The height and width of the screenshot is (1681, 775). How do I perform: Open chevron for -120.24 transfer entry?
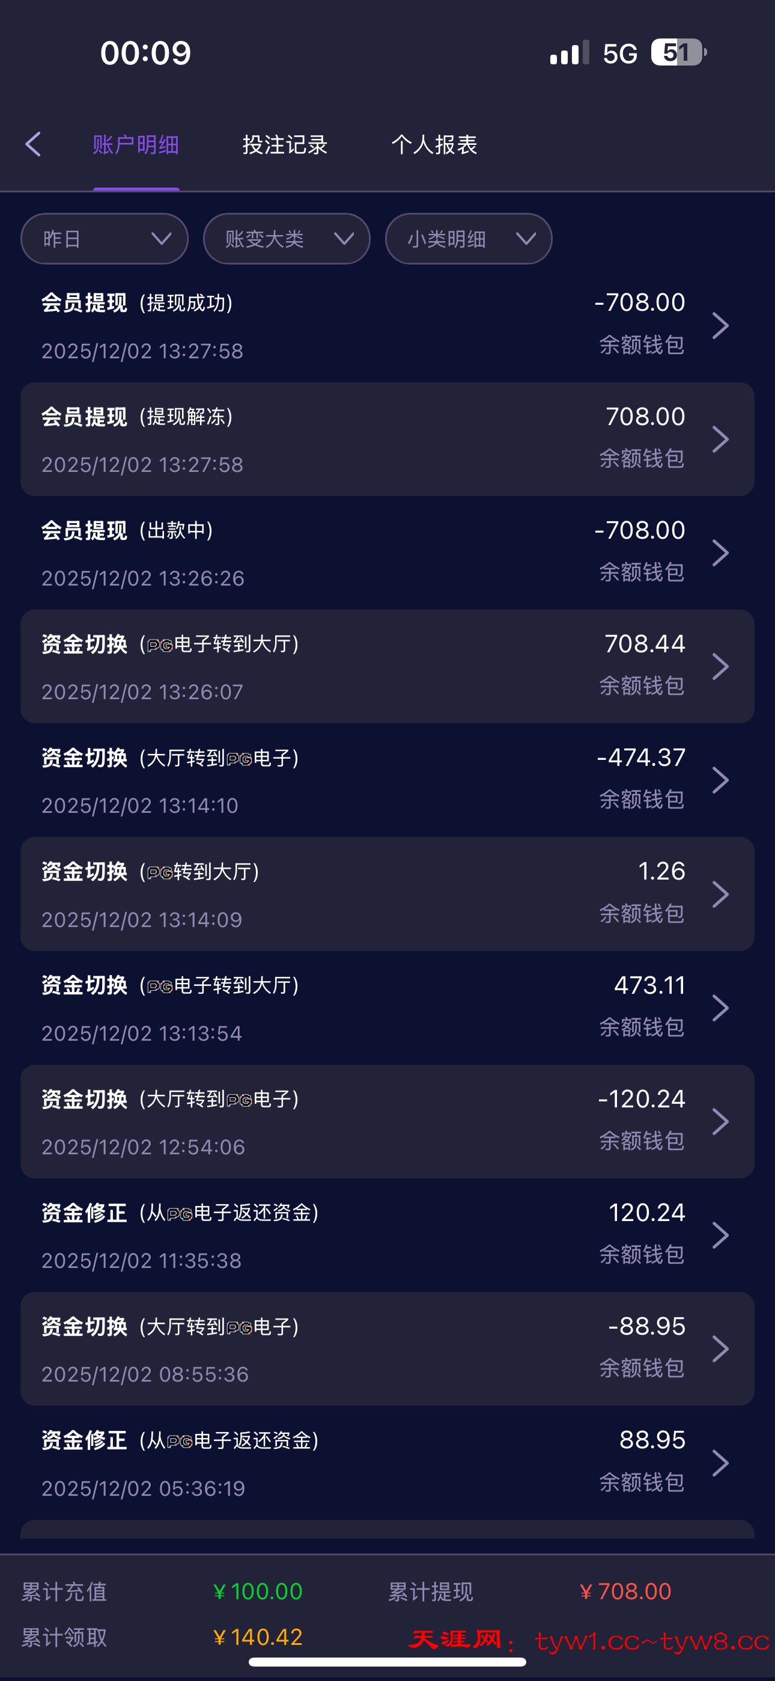click(720, 1121)
